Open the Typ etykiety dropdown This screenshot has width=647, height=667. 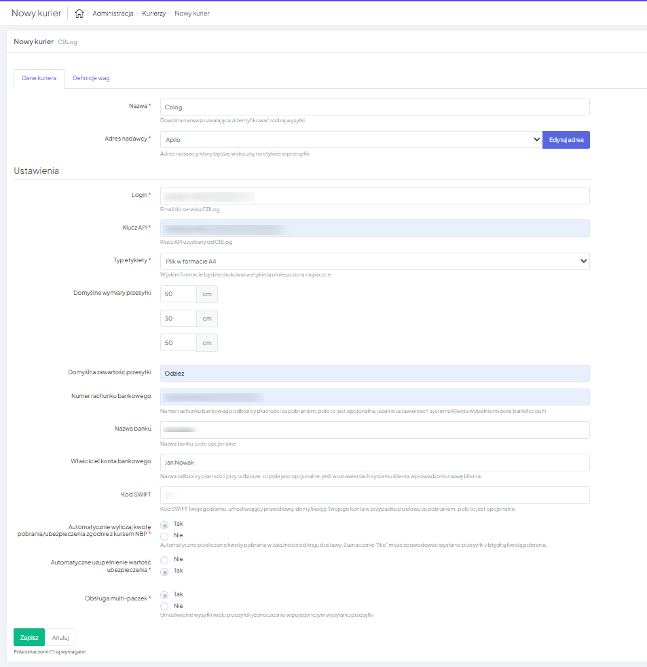375,261
